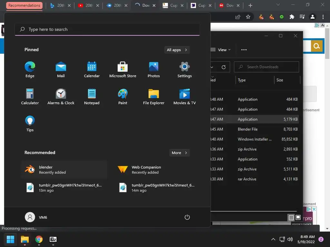Select the Windows Installer row
Screen dimensions: 330x247
point(254,139)
